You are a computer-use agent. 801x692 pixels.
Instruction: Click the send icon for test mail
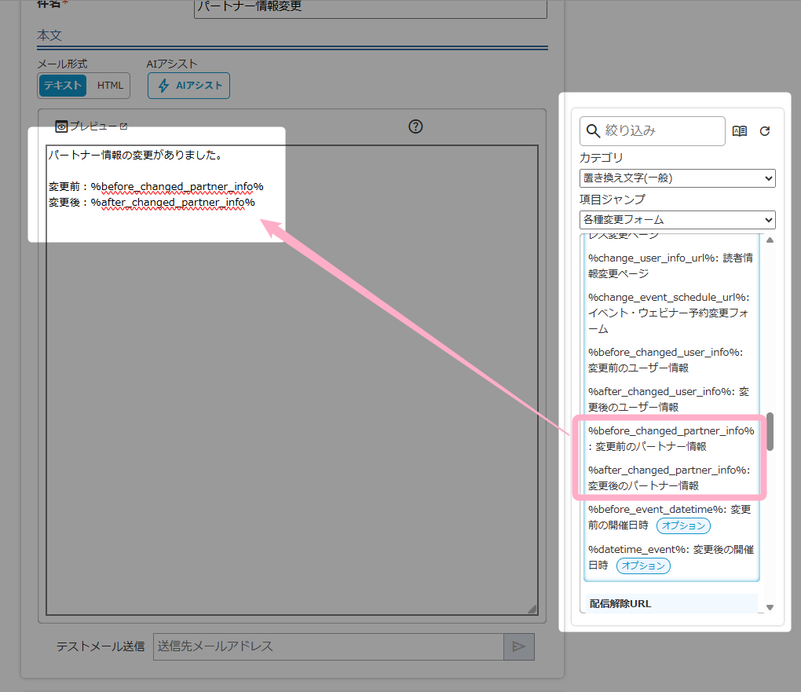[518, 646]
